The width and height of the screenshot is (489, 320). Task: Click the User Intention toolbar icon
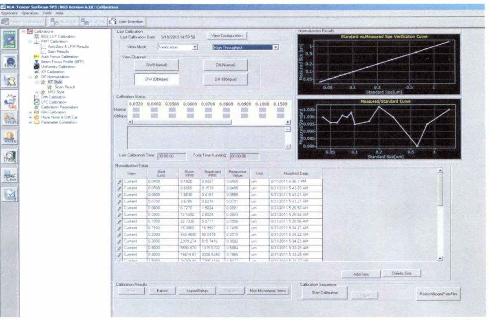click(x=126, y=22)
